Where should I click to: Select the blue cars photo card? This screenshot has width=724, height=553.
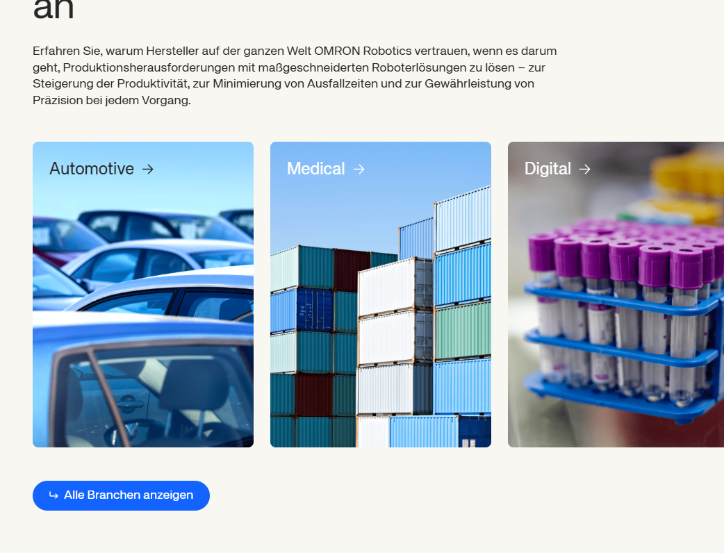coord(143,295)
